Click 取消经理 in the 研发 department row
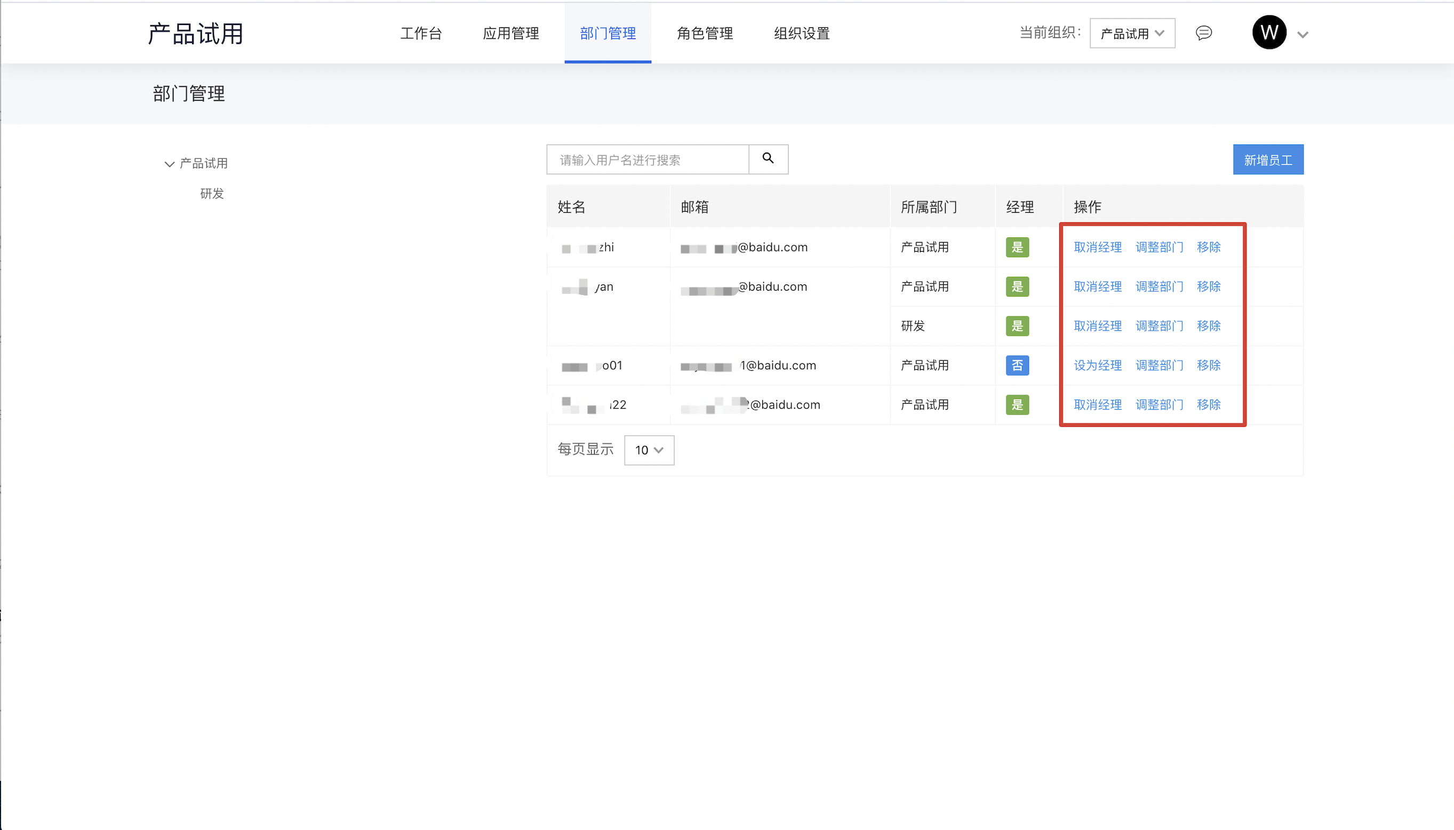 [1097, 326]
